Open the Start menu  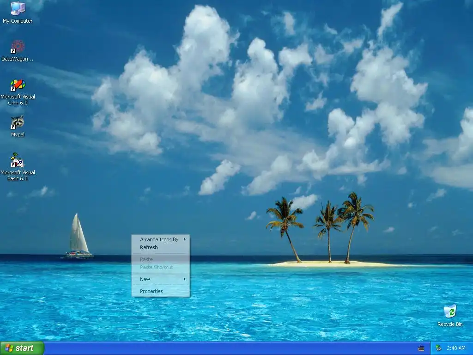pos(22,348)
